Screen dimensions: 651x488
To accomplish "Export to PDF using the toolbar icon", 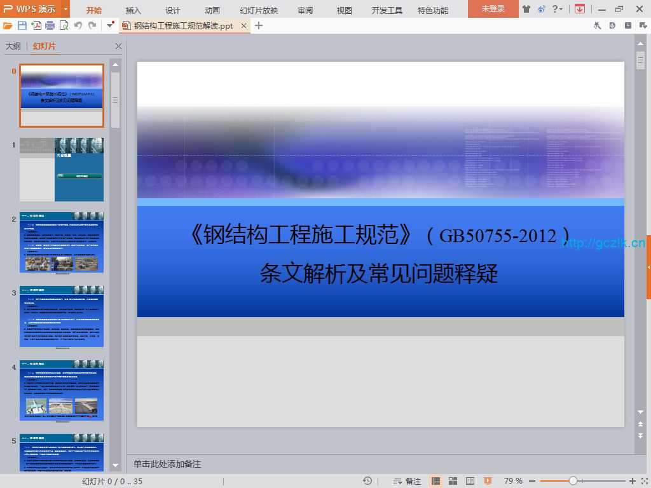I will 36,25.
